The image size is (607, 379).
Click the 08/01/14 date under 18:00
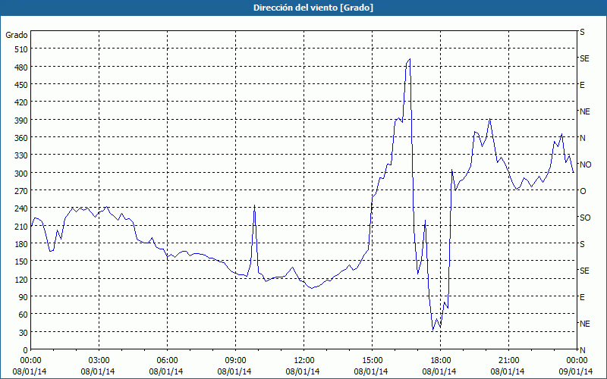point(439,371)
